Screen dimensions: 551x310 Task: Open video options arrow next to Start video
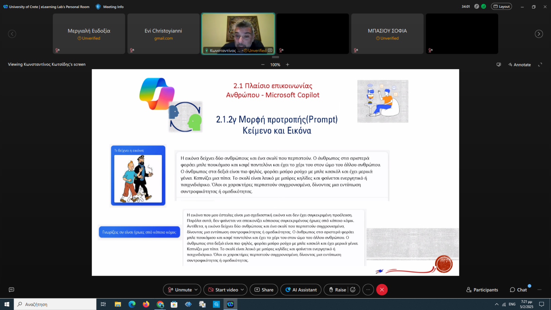242,290
